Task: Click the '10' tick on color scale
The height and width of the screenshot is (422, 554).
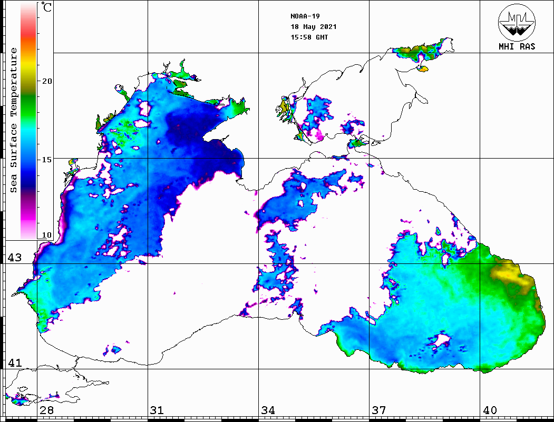Action: pos(46,235)
